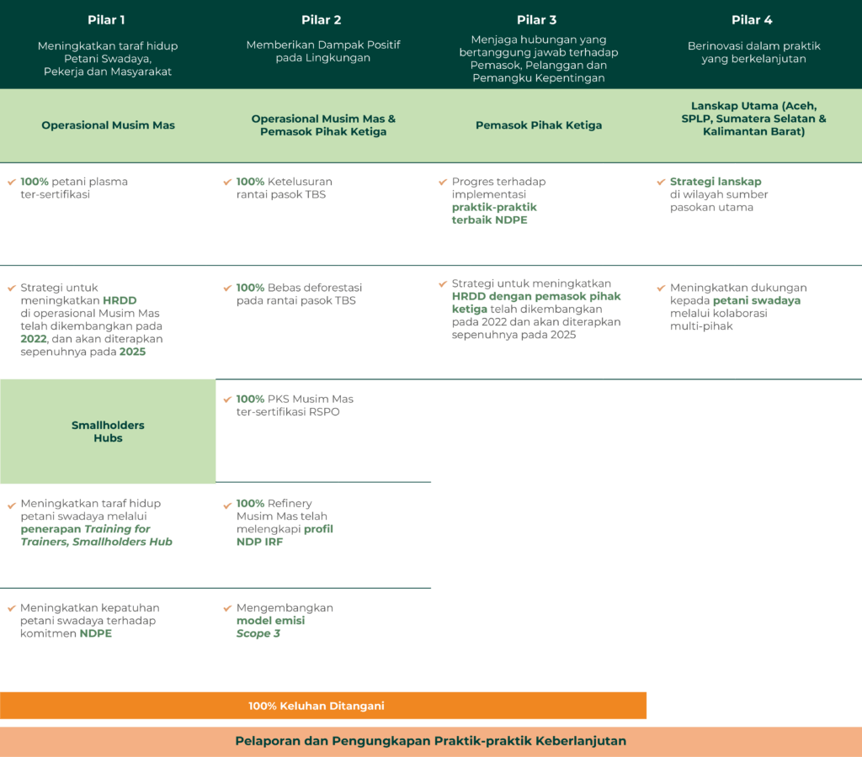This screenshot has width=862, height=757.
Task: Click the Operasional Musim Mas heading
Action: [108, 125]
